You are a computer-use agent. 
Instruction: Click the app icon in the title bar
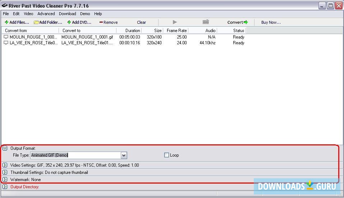[5, 5]
